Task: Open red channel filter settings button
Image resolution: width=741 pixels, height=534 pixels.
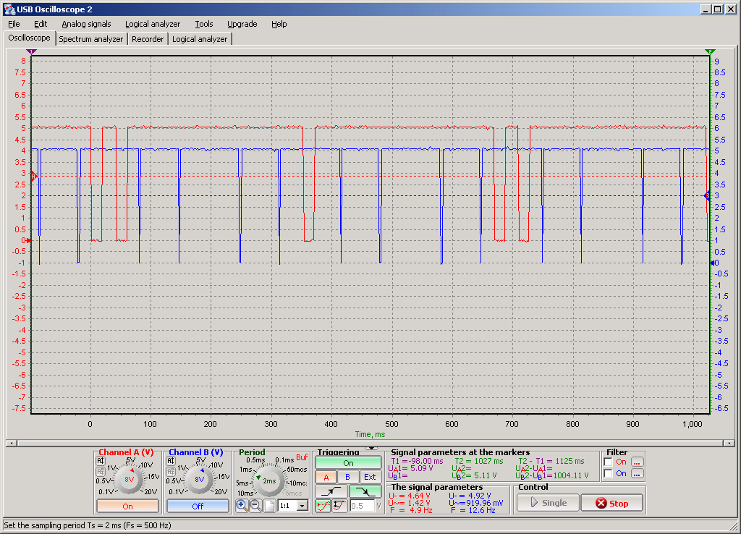Action: point(637,462)
